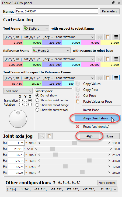The image size is (122, 197).
Task: Copy joint values icon in Joint axis jog
Action: click(42, 136)
